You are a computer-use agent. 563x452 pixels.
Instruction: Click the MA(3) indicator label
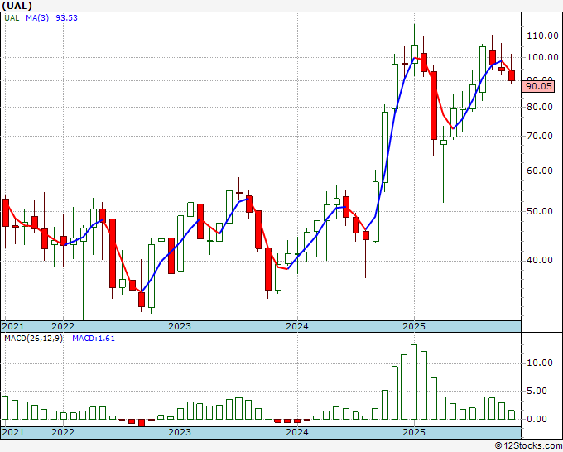pos(37,18)
